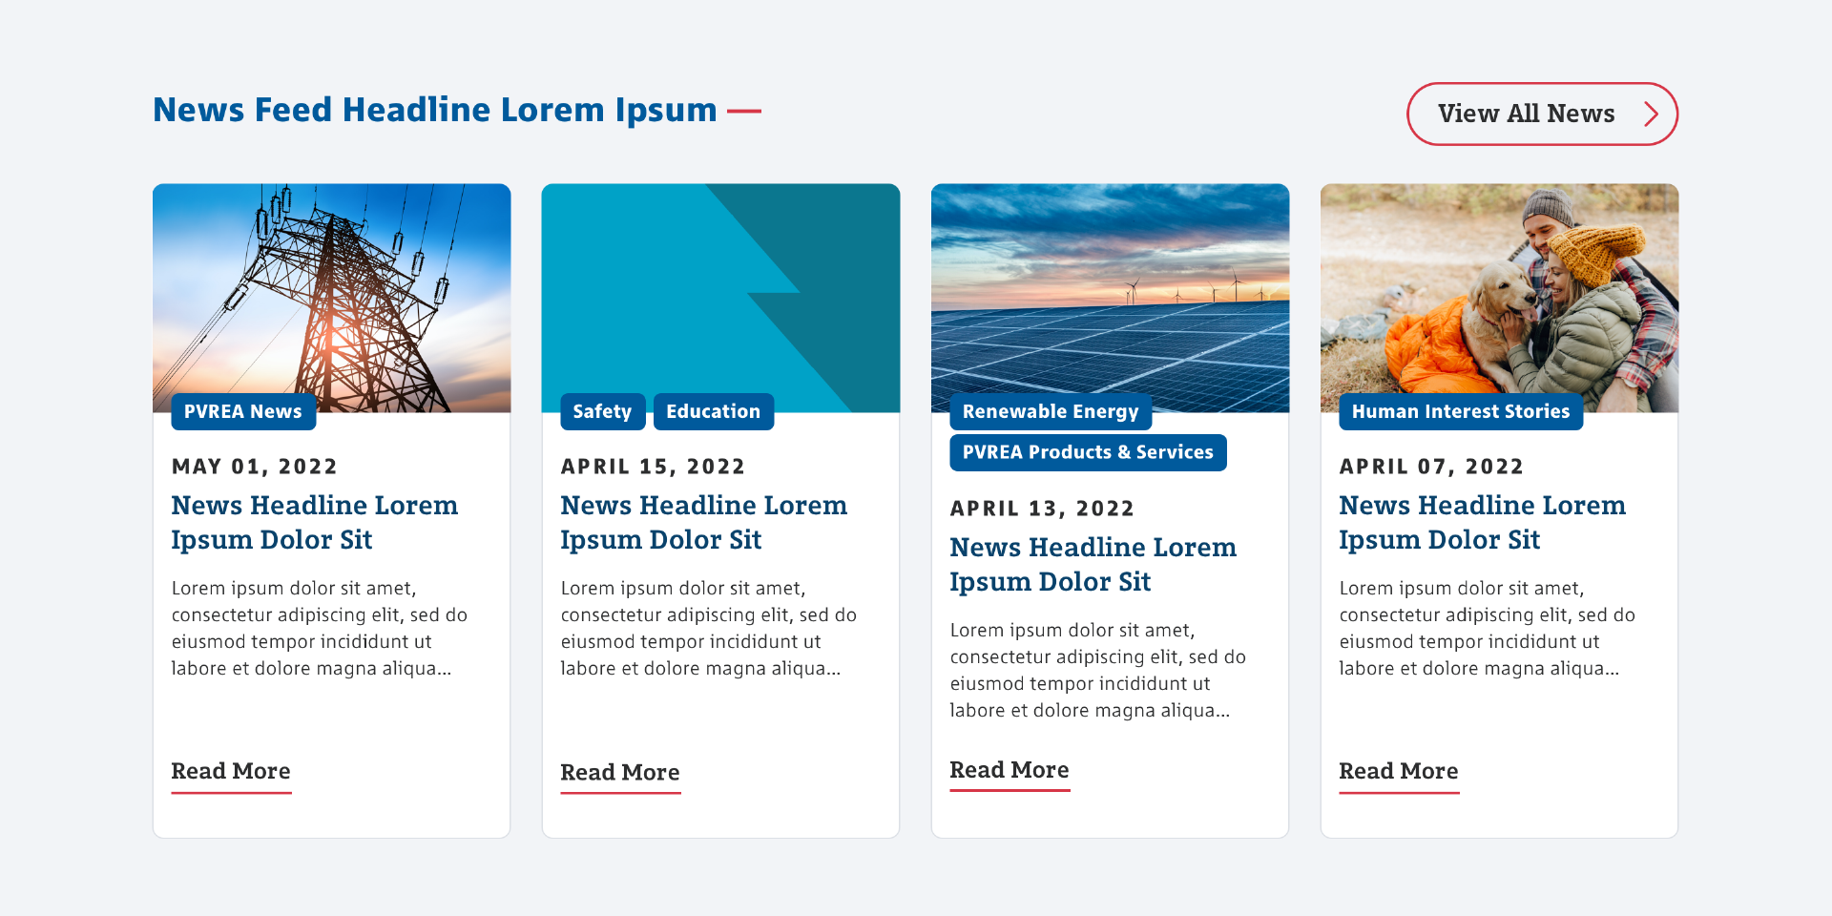Viewport: 1832px width, 916px height.
Task: Select the PVREA Products & Services tag
Action: point(1088,452)
